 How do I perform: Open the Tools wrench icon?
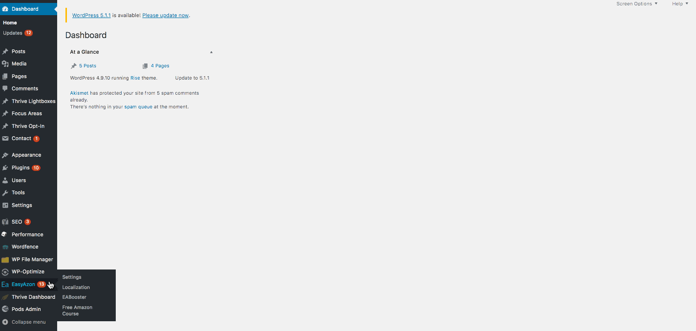point(5,192)
